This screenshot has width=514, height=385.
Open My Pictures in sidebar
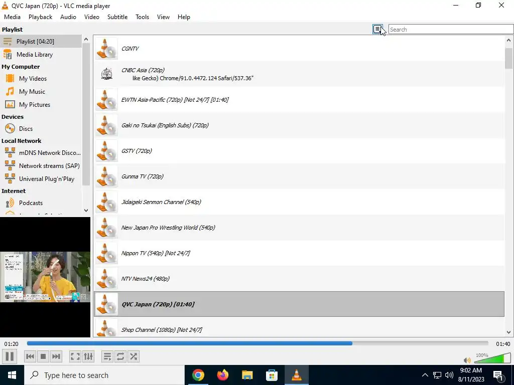(41, 105)
